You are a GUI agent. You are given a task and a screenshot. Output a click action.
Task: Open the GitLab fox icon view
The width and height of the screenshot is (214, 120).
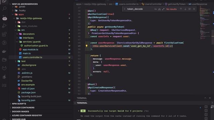4,68
